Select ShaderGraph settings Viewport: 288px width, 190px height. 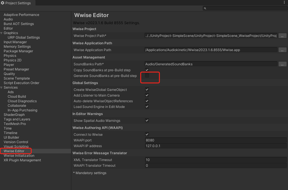tap(14, 115)
